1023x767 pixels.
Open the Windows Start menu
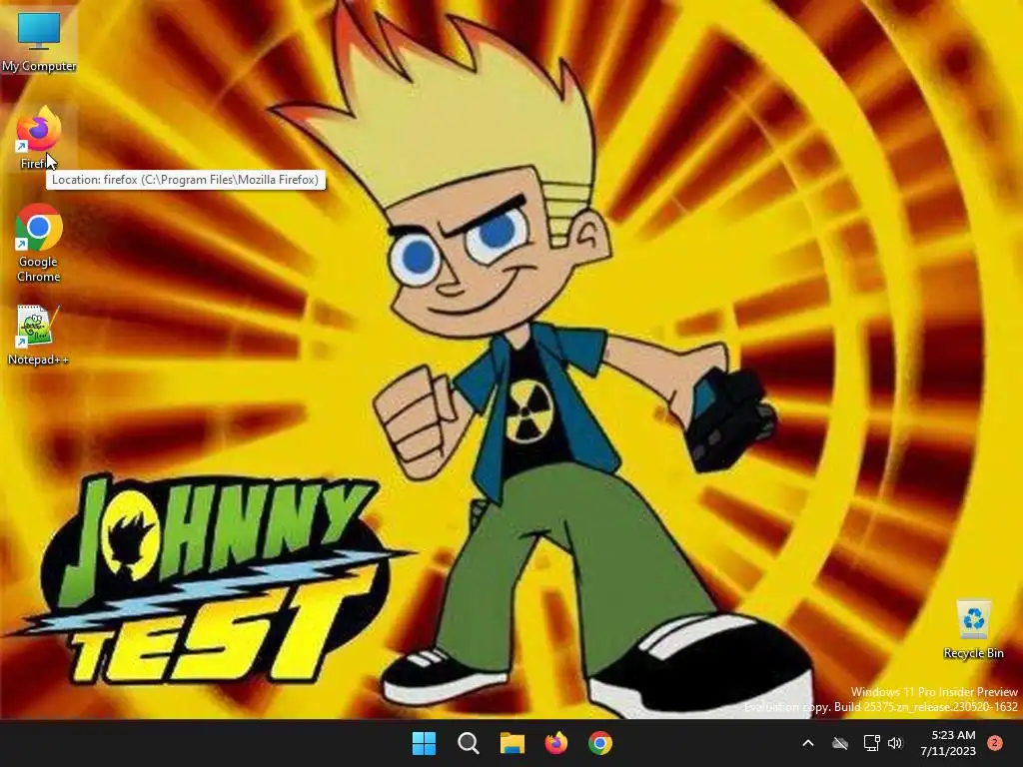pos(424,743)
